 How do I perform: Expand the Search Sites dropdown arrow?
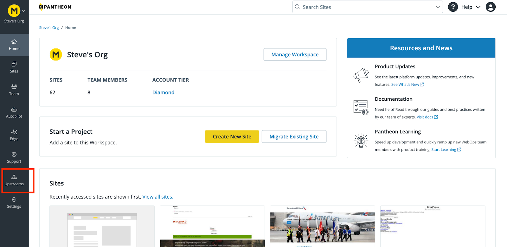point(438,7)
